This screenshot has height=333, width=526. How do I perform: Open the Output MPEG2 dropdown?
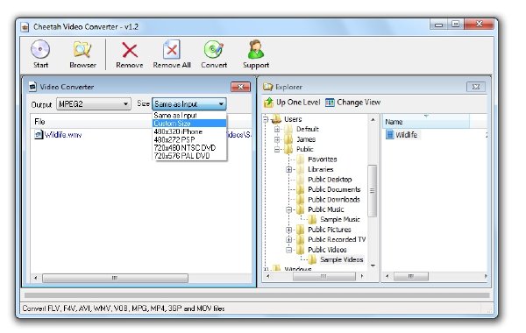94,104
